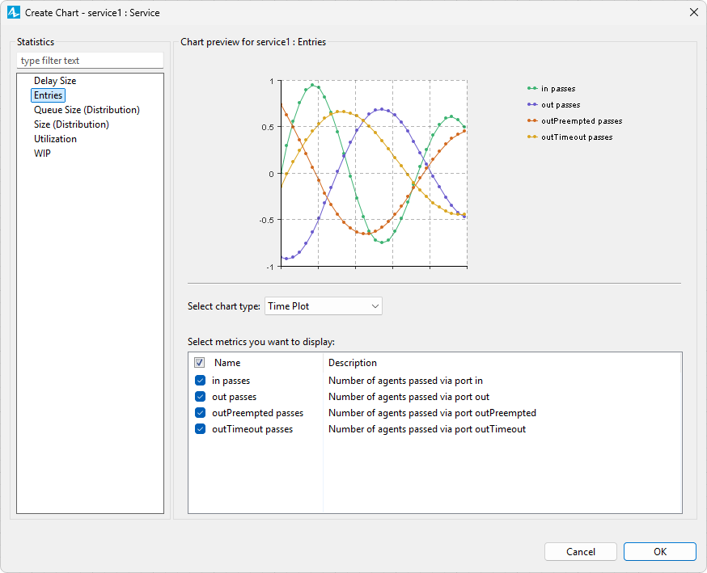The height and width of the screenshot is (573, 707).
Task: Uncheck the 'out passes' metric
Action: pyautogui.click(x=200, y=397)
